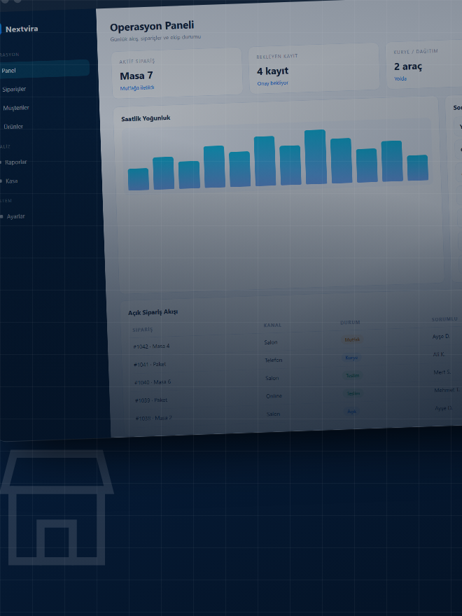Open order #1041 · Paket
This screenshot has height=616, width=462.
150,364
